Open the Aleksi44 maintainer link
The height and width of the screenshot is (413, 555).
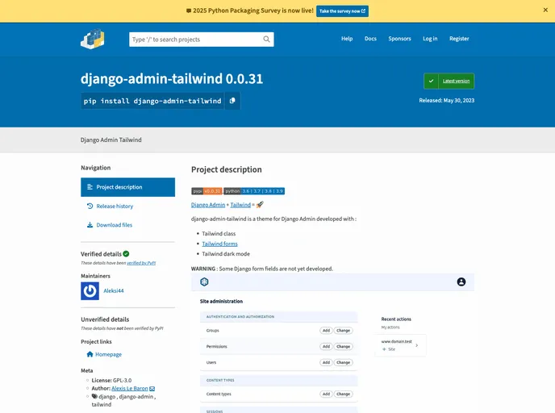[x=114, y=291]
